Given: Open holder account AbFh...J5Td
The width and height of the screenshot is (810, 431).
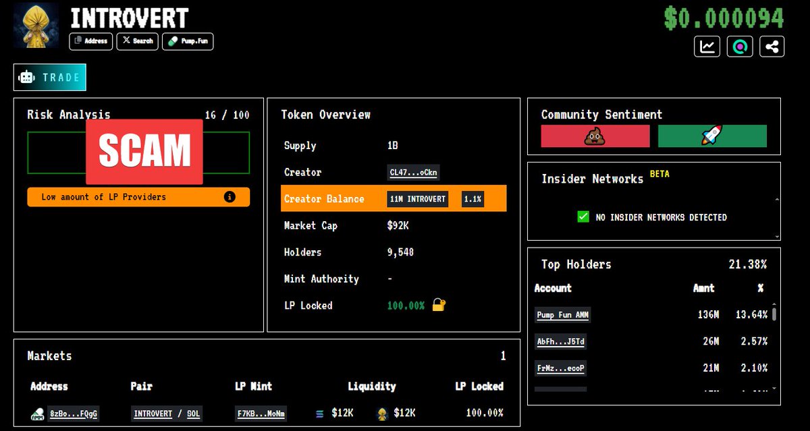Looking at the screenshot, I should click(x=560, y=342).
